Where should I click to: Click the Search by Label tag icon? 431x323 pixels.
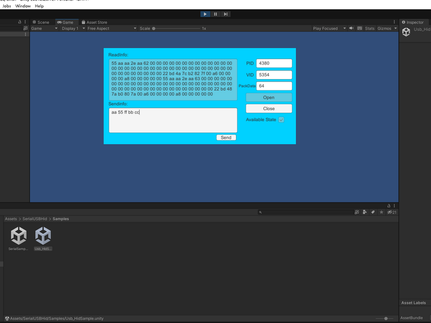pos(373,212)
